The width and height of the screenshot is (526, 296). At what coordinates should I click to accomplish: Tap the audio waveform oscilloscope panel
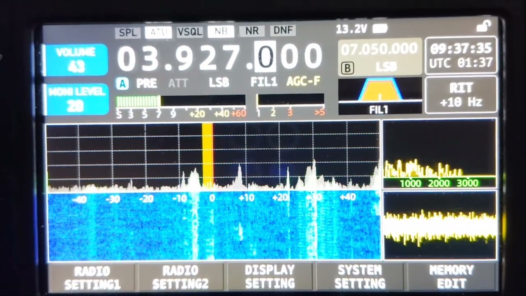[440, 225]
